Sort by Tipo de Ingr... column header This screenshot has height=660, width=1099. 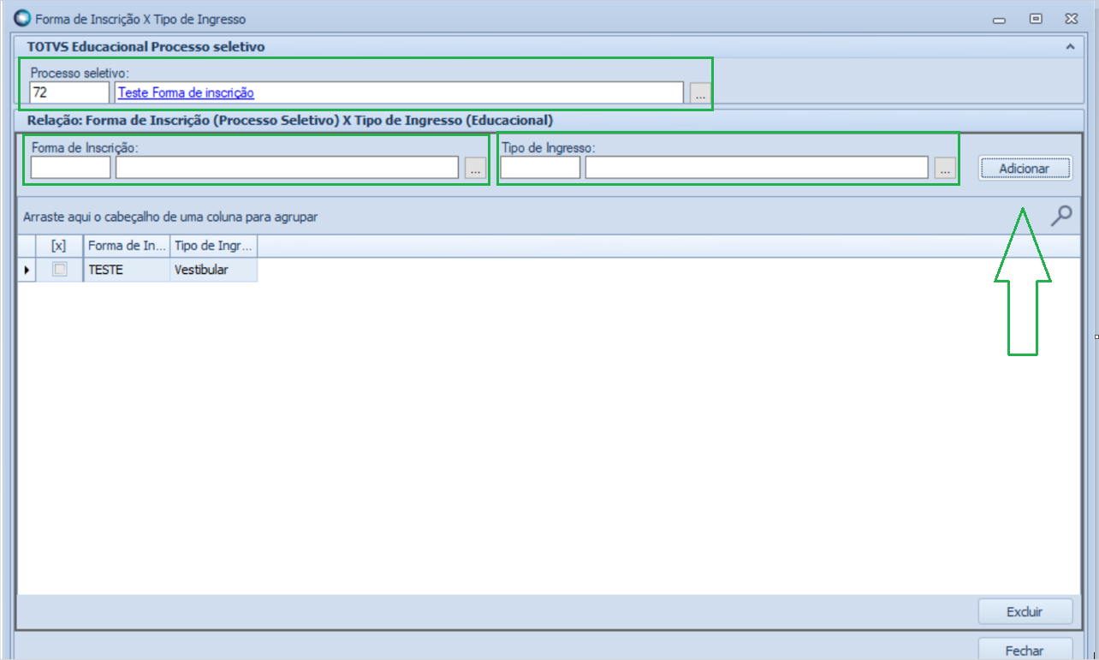(214, 246)
